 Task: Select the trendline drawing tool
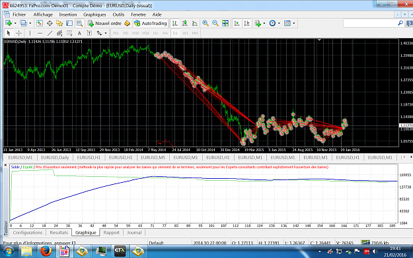(50, 33)
